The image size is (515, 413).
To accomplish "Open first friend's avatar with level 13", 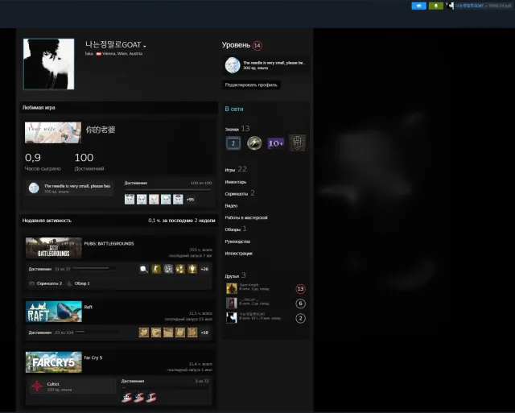I will click(232, 288).
